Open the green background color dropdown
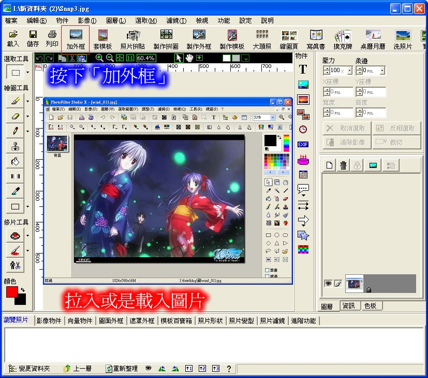The height and width of the screenshot is (378, 428). point(246,58)
